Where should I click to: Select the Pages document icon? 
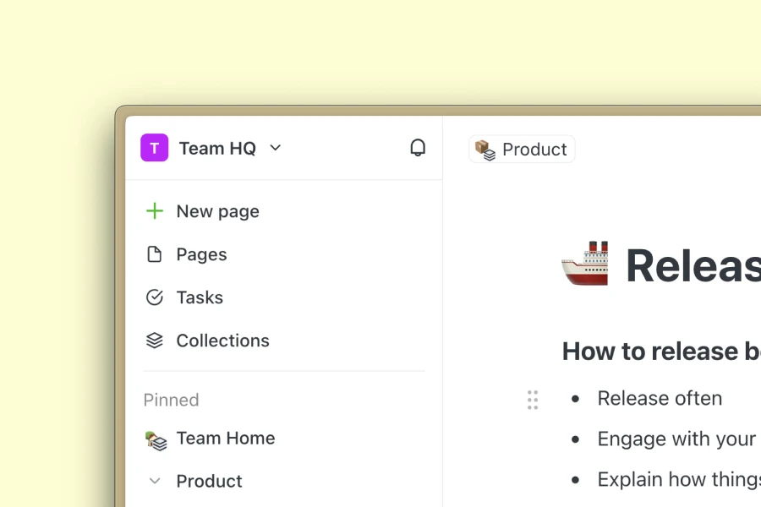point(155,254)
